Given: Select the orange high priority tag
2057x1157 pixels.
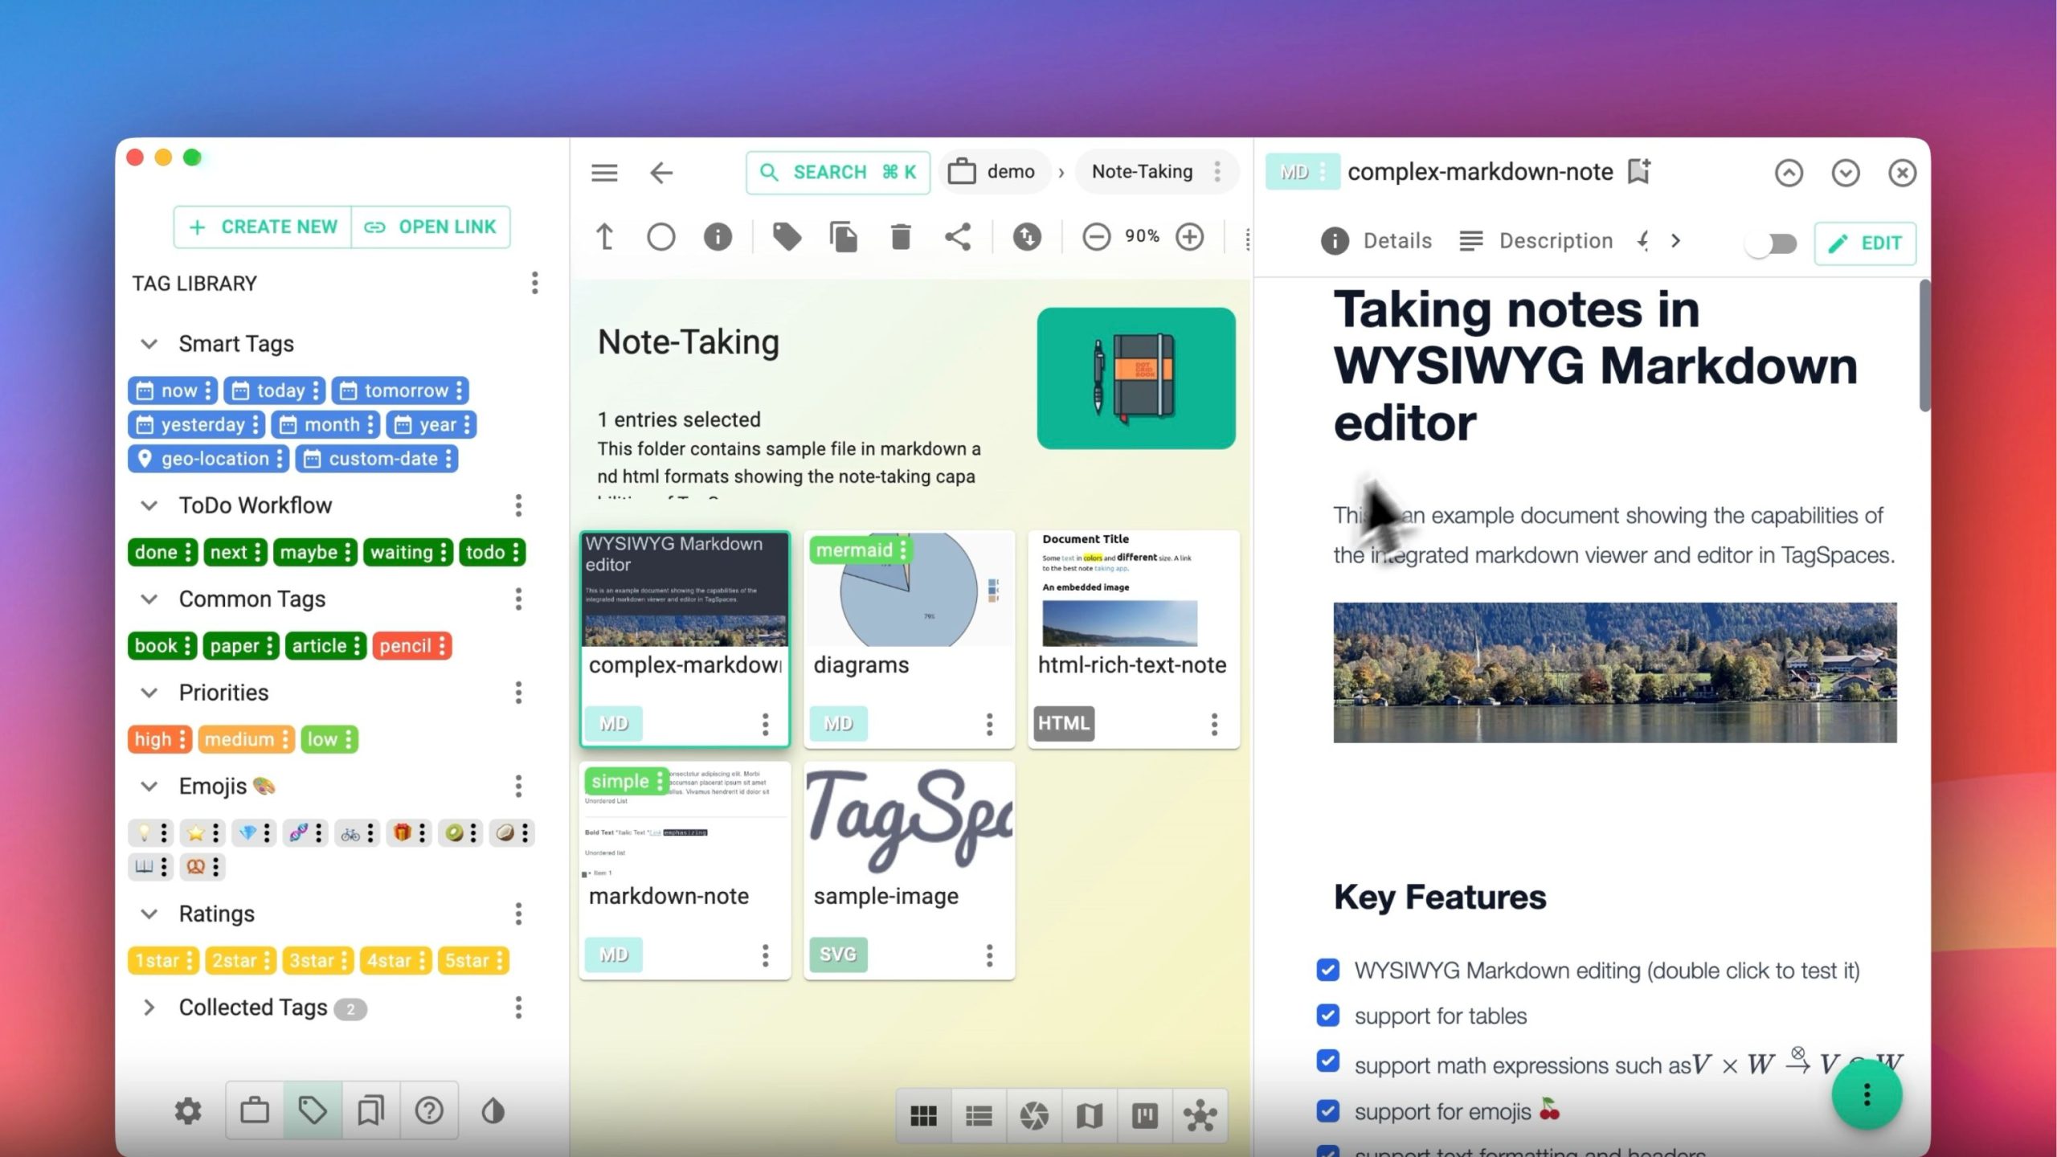Looking at the screenshot, I should coord(159,739).
